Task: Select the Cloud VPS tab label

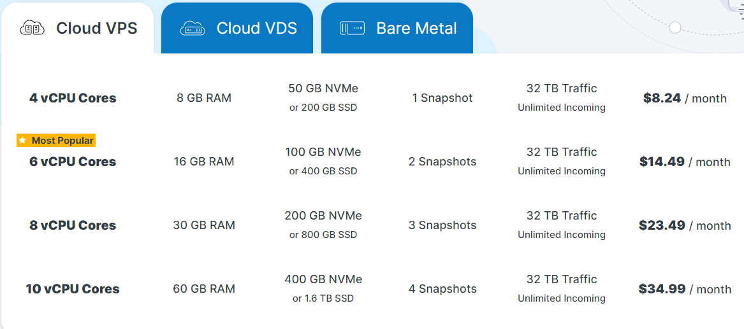Action: (96, 29)
